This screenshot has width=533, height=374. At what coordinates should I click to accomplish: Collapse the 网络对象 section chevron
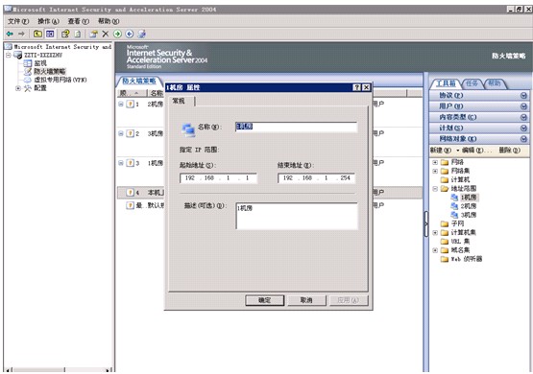523,139
